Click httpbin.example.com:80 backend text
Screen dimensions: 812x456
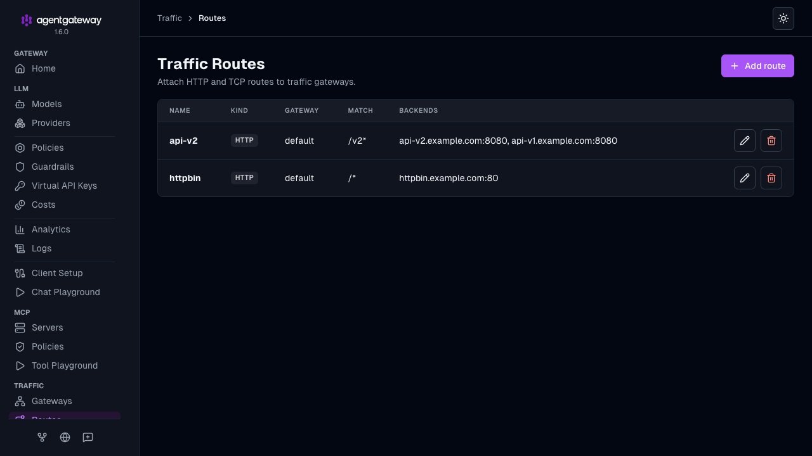449,178
